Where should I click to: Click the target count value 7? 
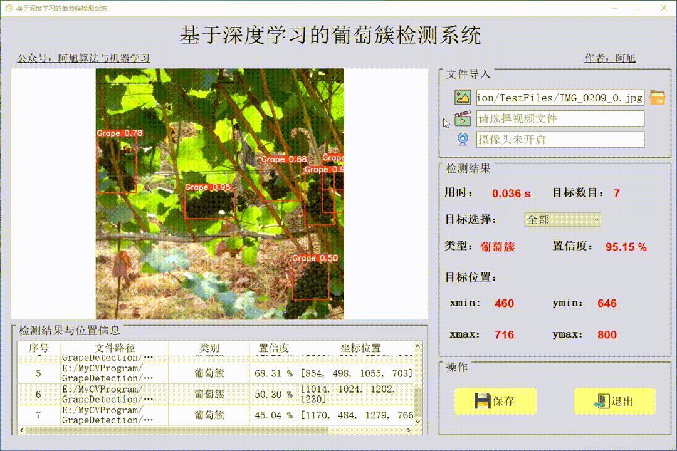(x=617, y=194)
